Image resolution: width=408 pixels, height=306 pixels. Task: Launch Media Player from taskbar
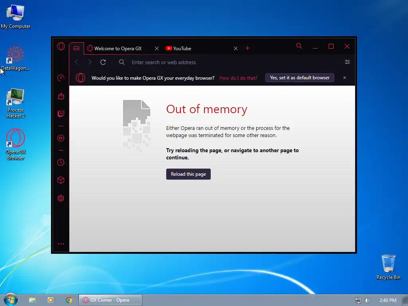[x=51, y=300]
